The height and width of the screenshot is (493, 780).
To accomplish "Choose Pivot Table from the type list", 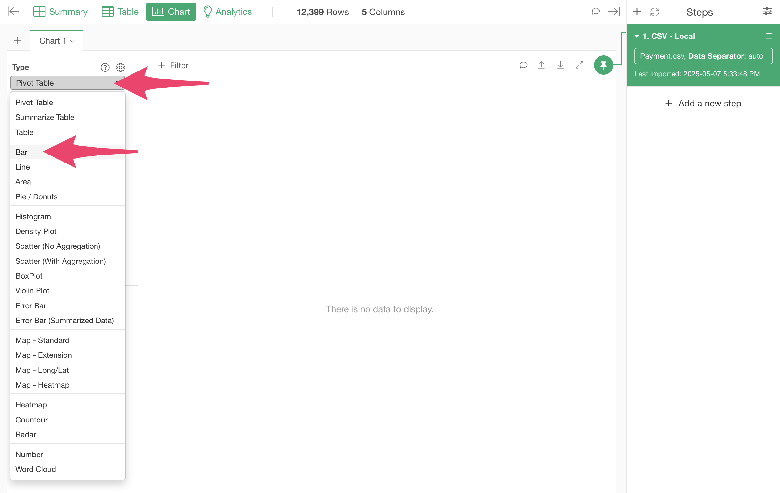I will (67, 103).
